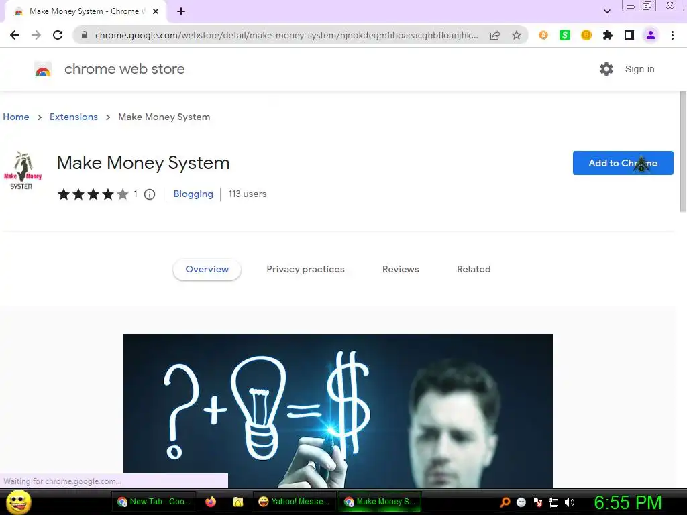Open the smiley start button
The image size is (687, 515).
pos(19,502)
